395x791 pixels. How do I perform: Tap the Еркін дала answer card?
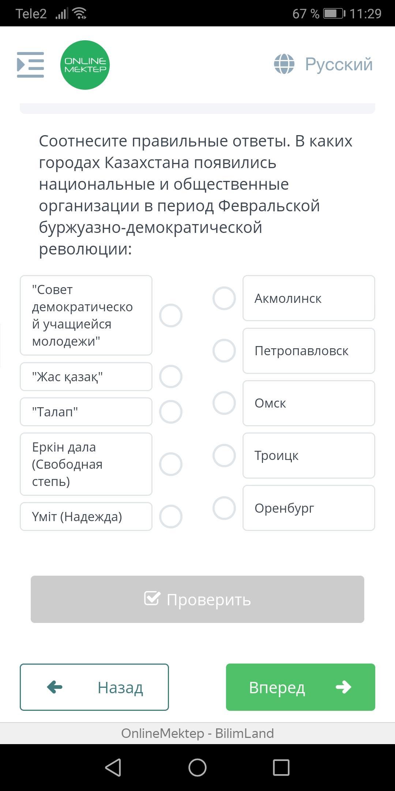tap(86, 464)
